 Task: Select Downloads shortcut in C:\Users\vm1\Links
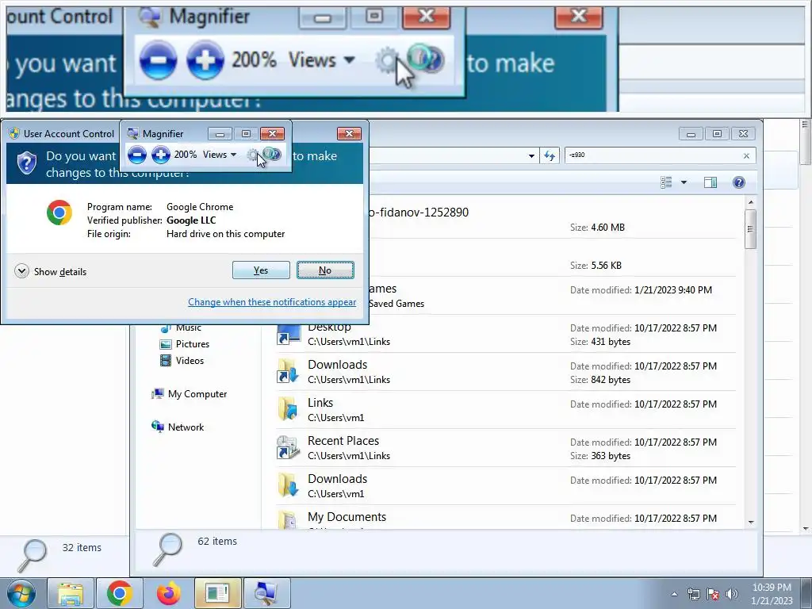(505, 372)
